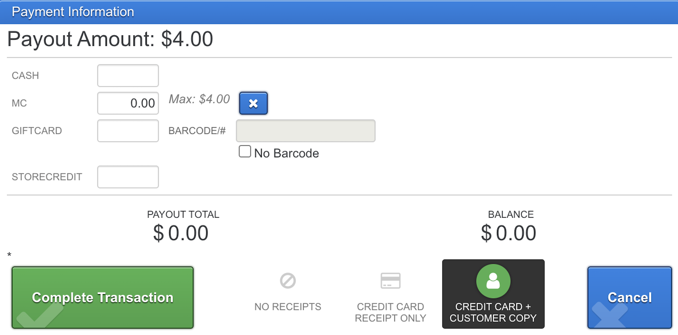This screenshot has height=335, width=678.
Task: Focus the GIFTCARD amount field
Action: tap(128, 131)
